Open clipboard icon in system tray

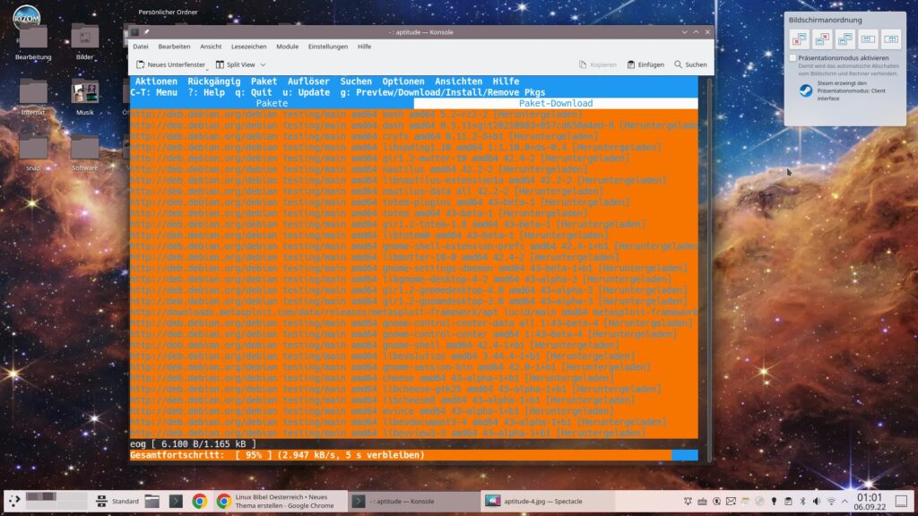(788, 502)
